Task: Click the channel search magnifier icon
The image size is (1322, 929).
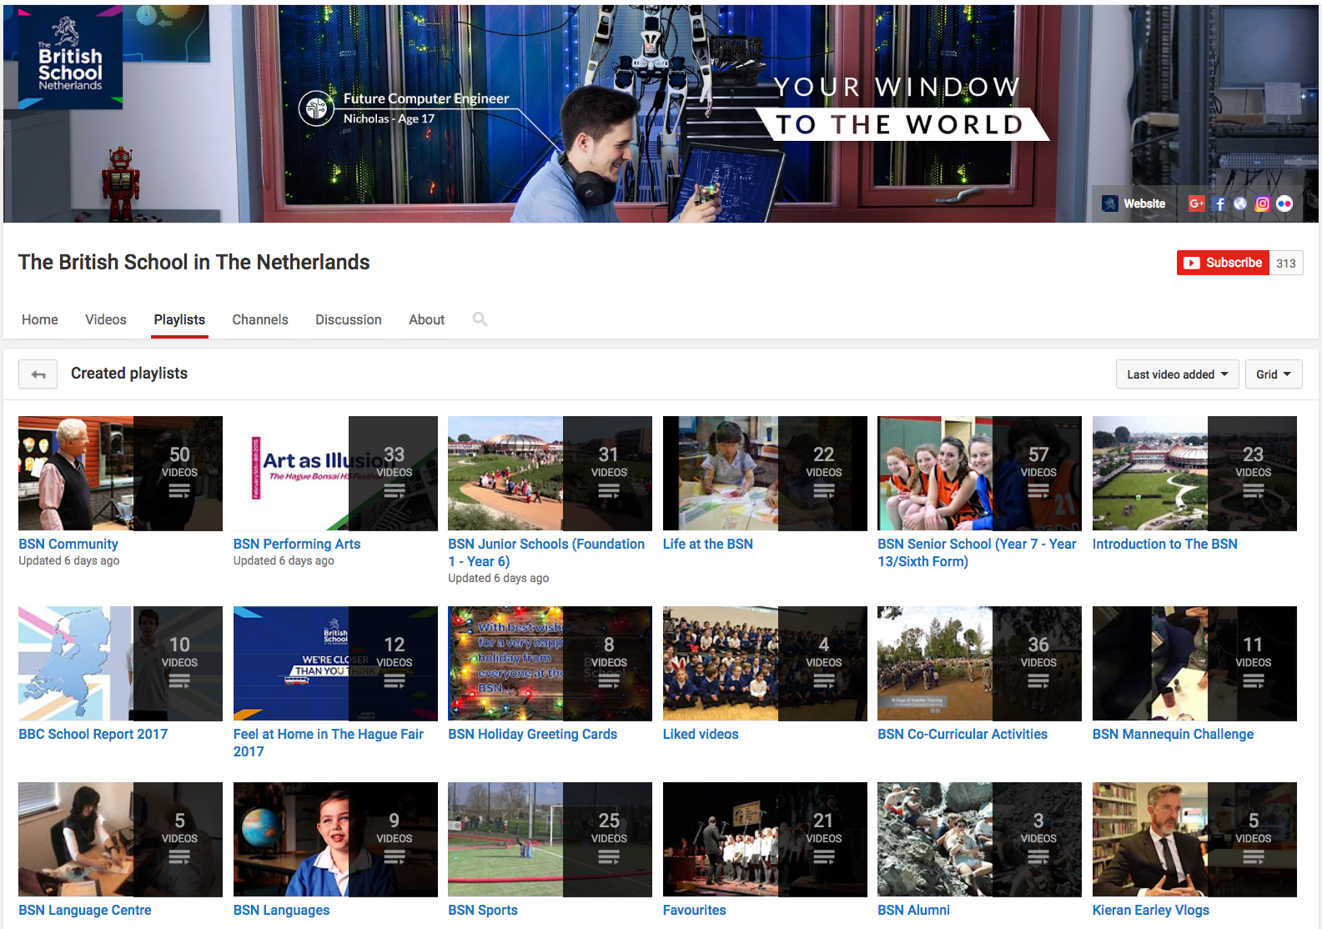Action: click(x=480, y=319)
